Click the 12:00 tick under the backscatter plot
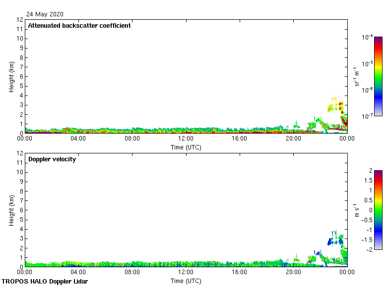 pyautogui.click(x=186, y=139)
